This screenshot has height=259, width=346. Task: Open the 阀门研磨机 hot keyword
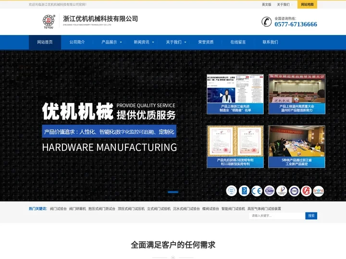(x=77, y=209)
